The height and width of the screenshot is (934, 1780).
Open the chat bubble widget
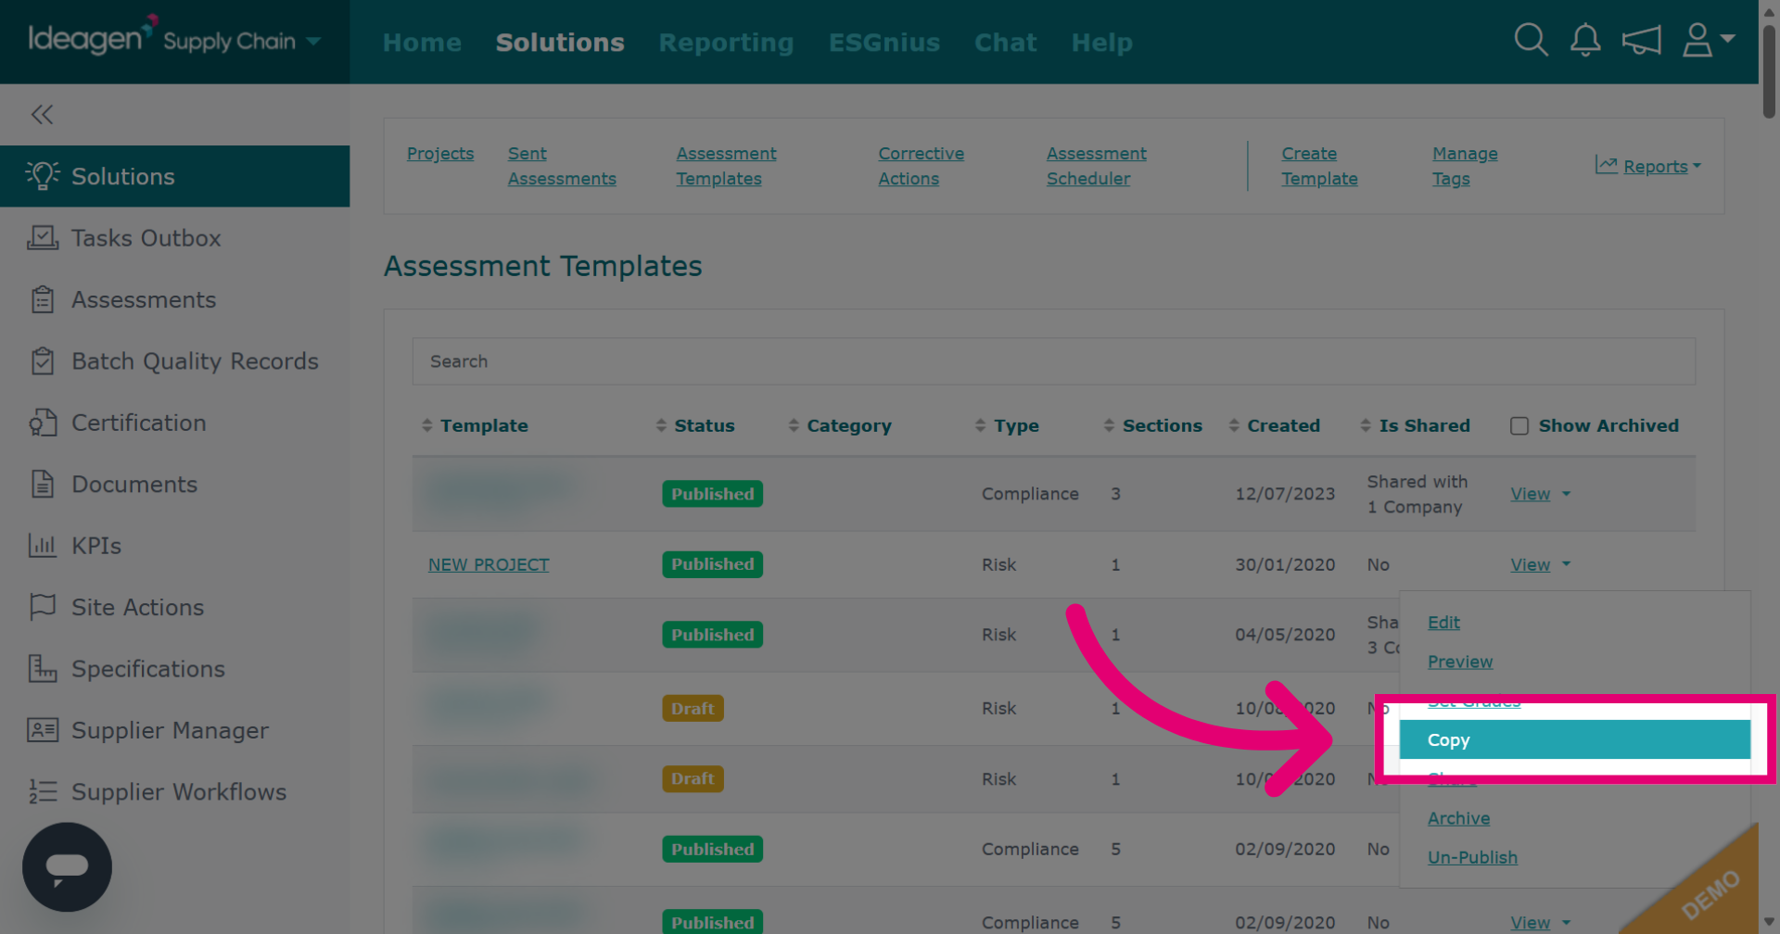[x=67, y=867]
